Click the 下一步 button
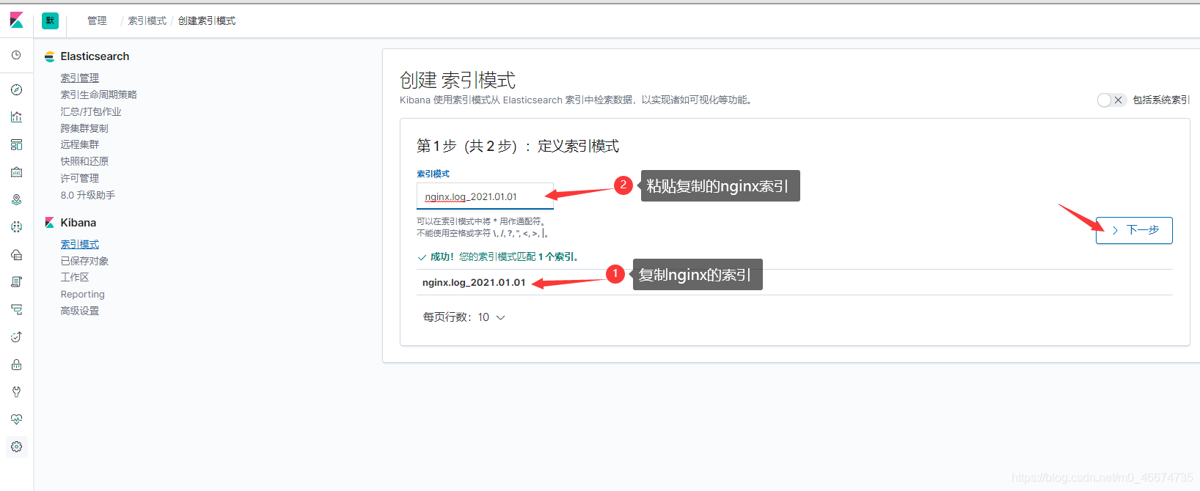The image size is (1200, 491). [1134, 230]
